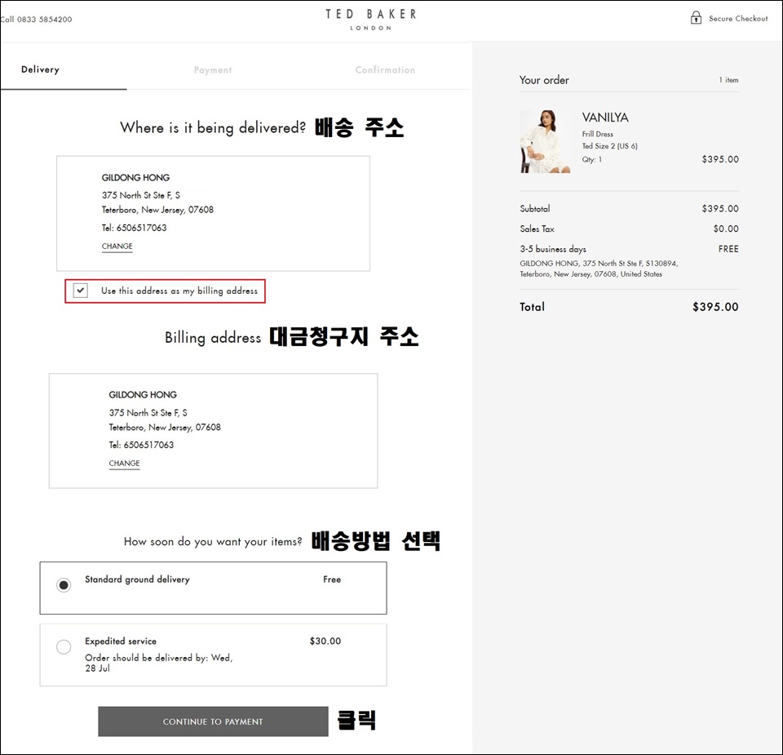Viewport: 783px width, 755px height.
Task: Choose Expedited service radio button
Action: tap(64, 647)
